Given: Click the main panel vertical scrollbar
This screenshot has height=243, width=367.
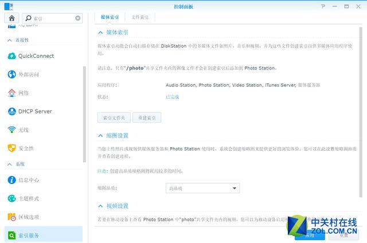Looking at the screenshot, I should (x=361, y=112).
